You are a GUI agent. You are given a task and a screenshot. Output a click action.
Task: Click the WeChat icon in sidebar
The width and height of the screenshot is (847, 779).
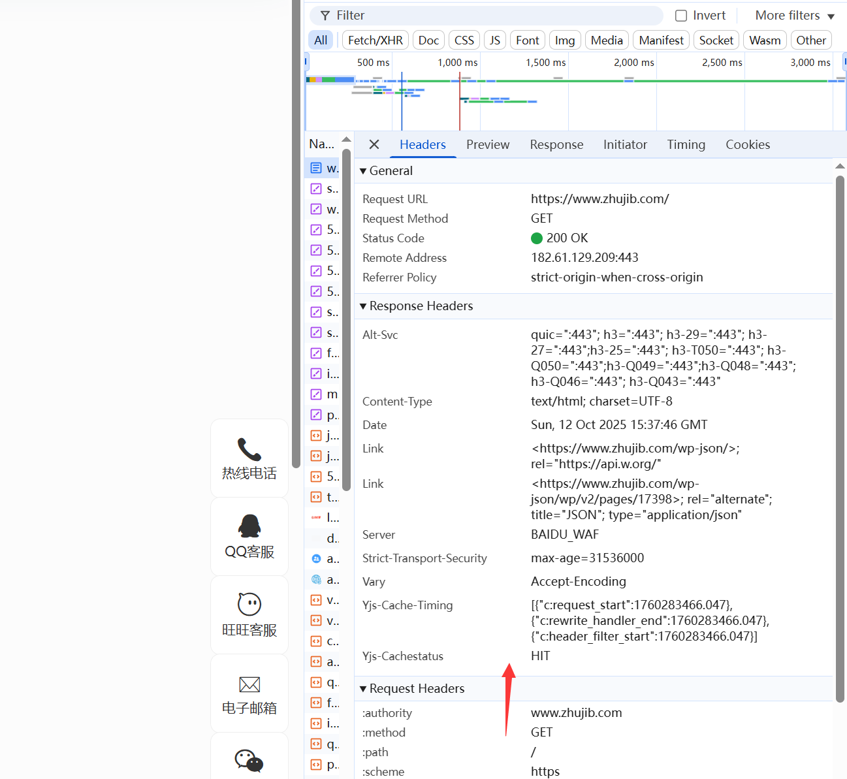[249, 761]
